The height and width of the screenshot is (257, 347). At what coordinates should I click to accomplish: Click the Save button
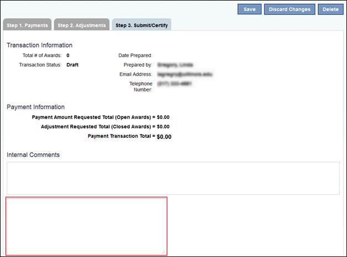point(249,9)
